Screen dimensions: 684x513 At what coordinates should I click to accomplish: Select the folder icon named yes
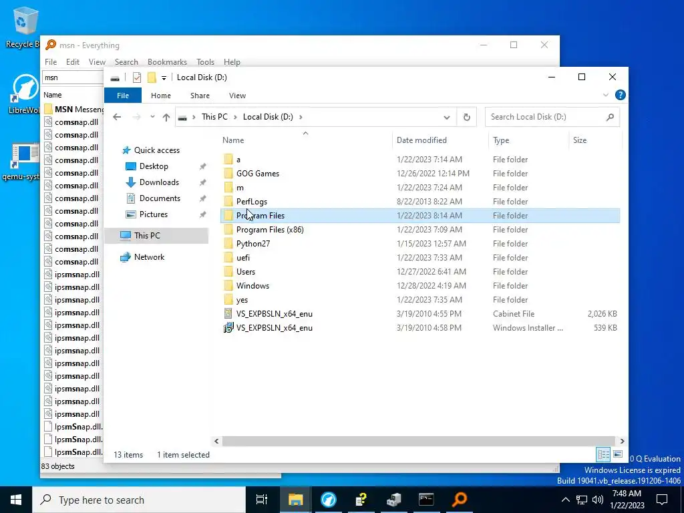click(x=228, y=300)
